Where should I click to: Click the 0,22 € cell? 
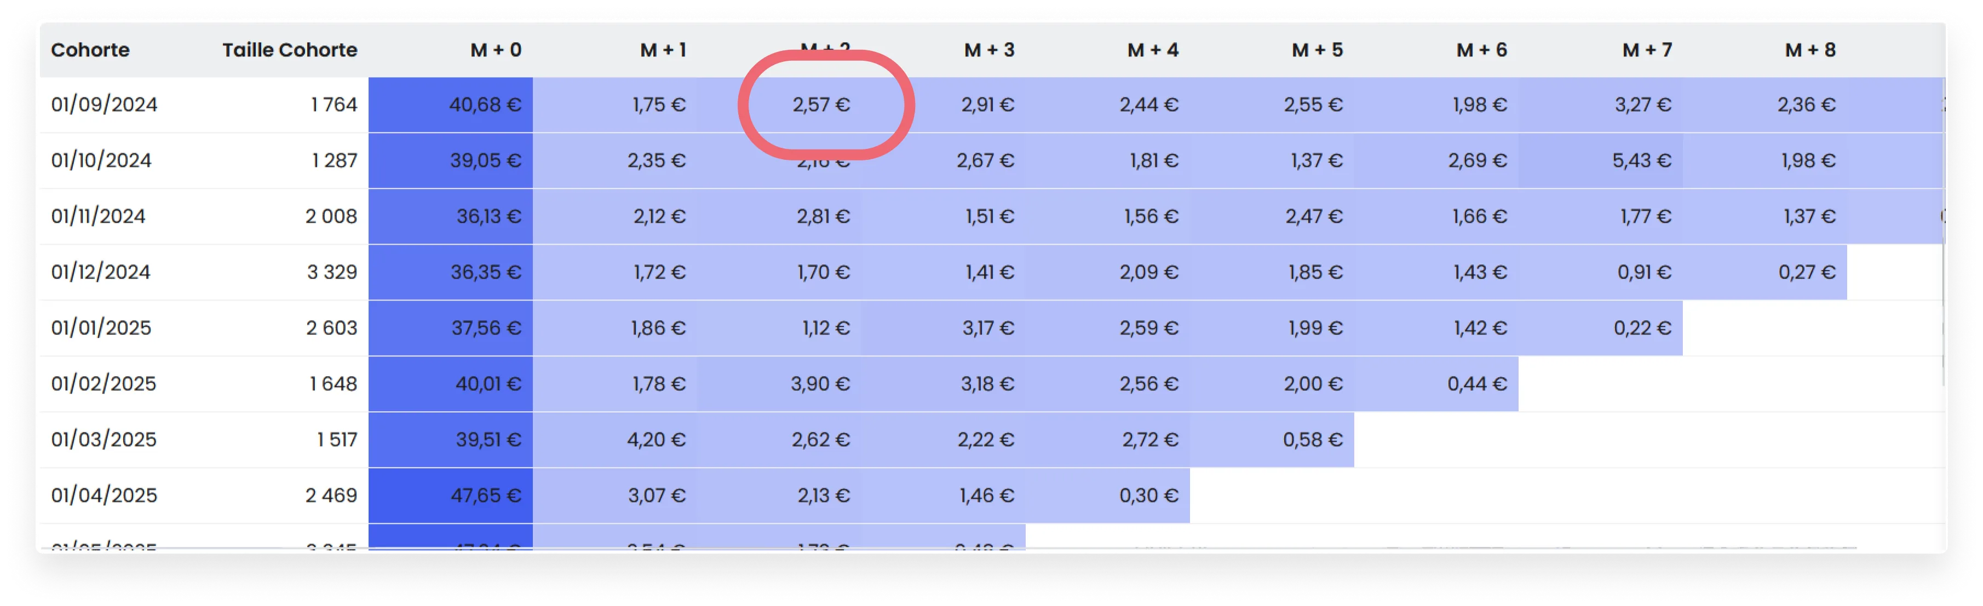click(1600, 328)
